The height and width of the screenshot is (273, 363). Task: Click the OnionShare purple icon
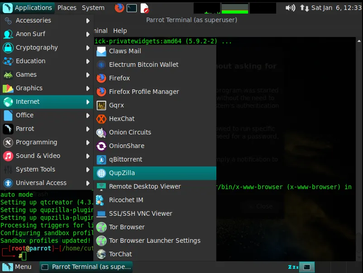(101, 146)
